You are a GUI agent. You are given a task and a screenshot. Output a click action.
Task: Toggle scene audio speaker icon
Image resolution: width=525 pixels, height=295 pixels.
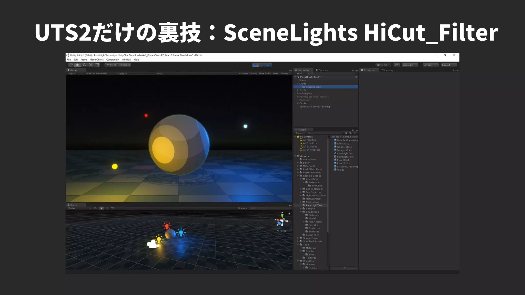pyautogui.click(x=107, y=208)
